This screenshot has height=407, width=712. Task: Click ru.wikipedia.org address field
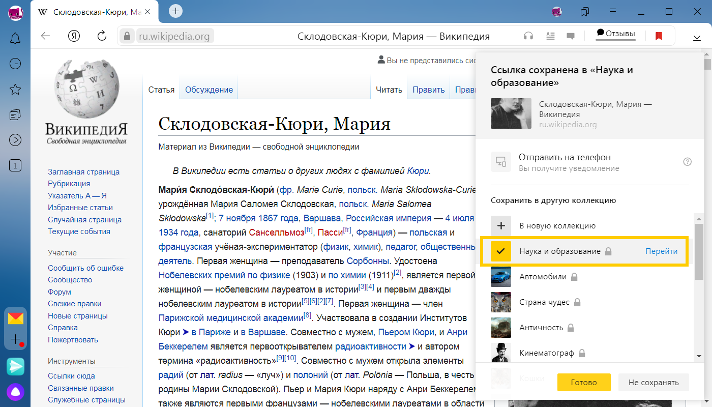(174, 36)
